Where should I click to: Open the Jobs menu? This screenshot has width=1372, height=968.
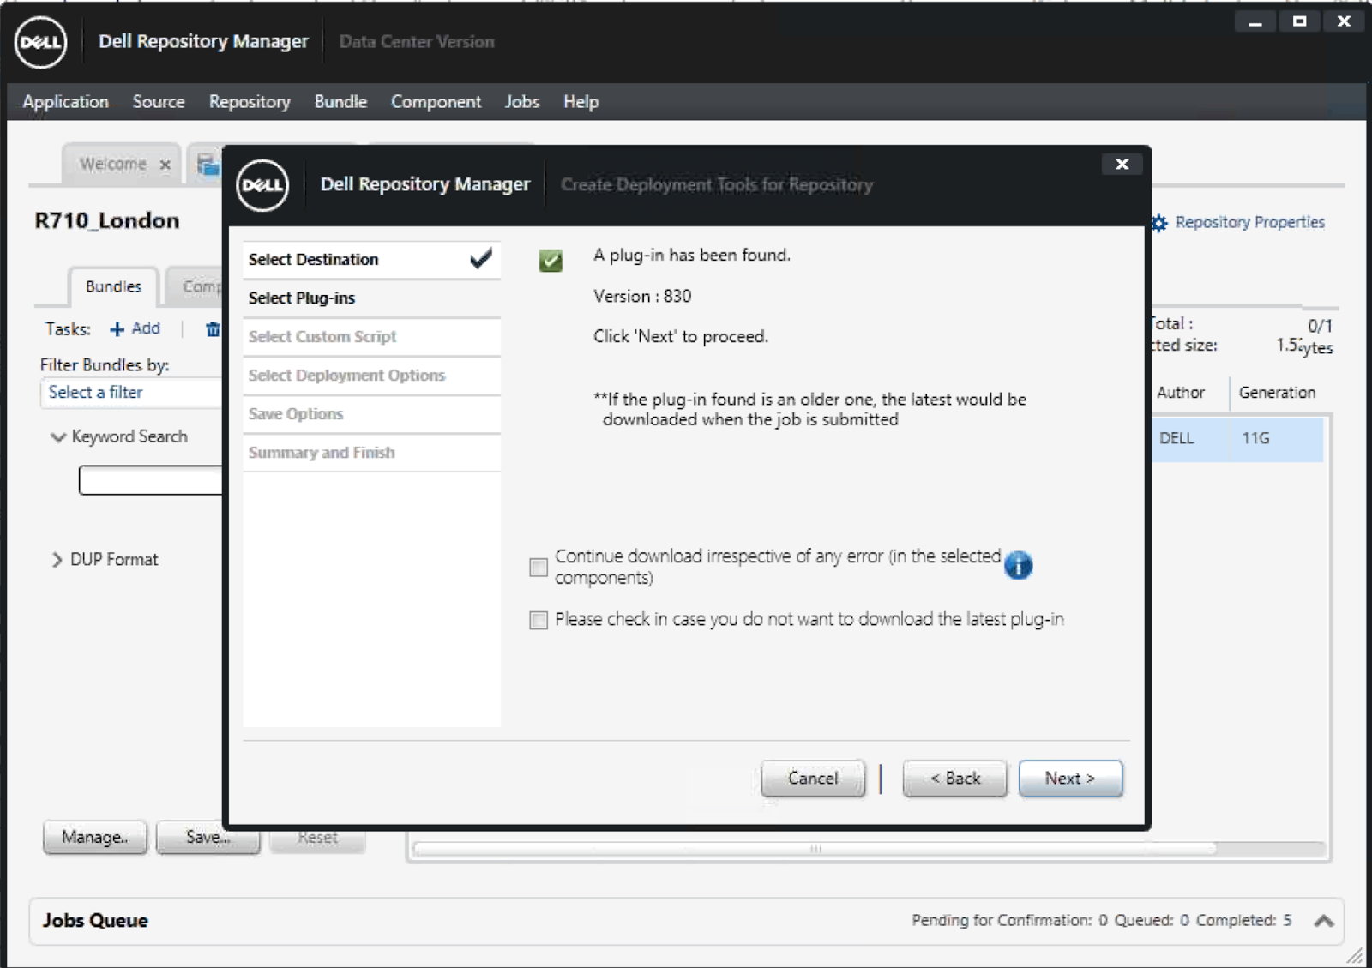click(521, 101)
